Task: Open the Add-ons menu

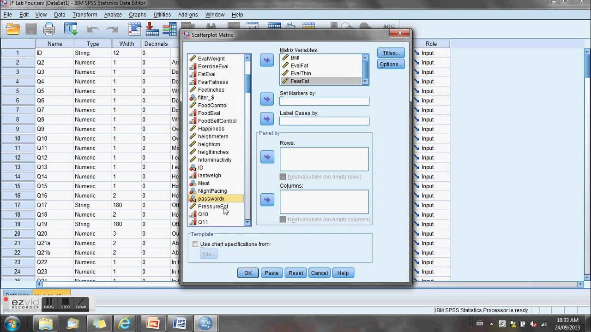Action: click(188, 15)
